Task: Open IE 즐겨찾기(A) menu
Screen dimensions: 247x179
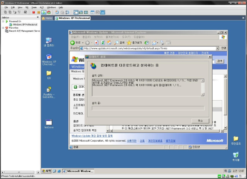Action: tap(112, 37)
